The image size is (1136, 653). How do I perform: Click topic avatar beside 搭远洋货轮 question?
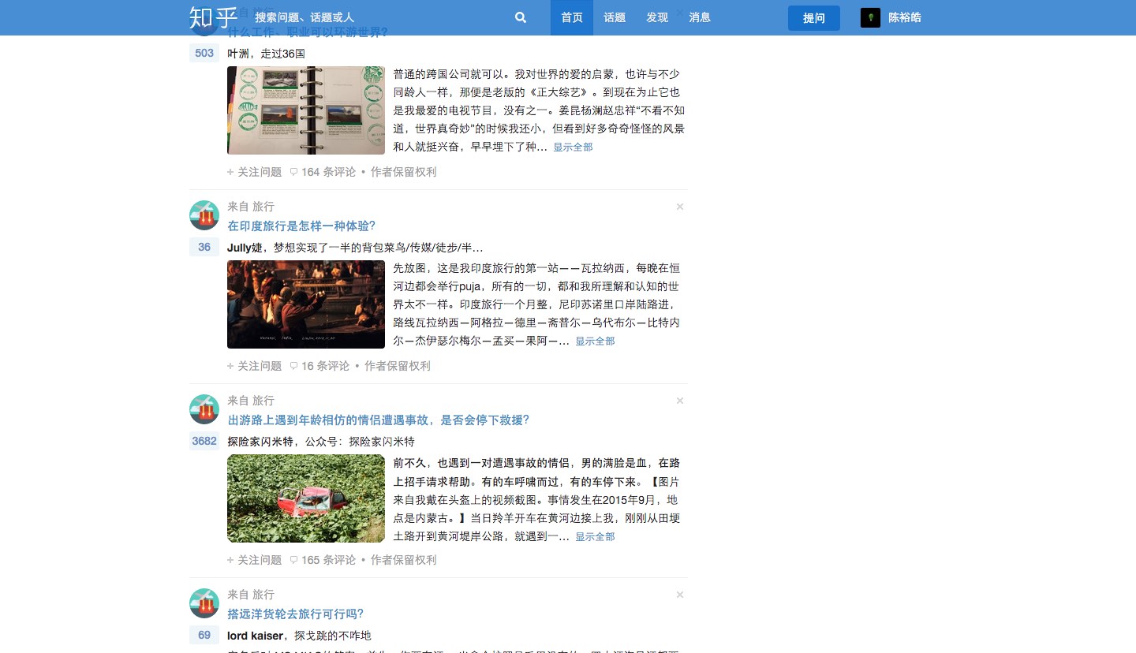pyautogui.click(x=204, y=603)
